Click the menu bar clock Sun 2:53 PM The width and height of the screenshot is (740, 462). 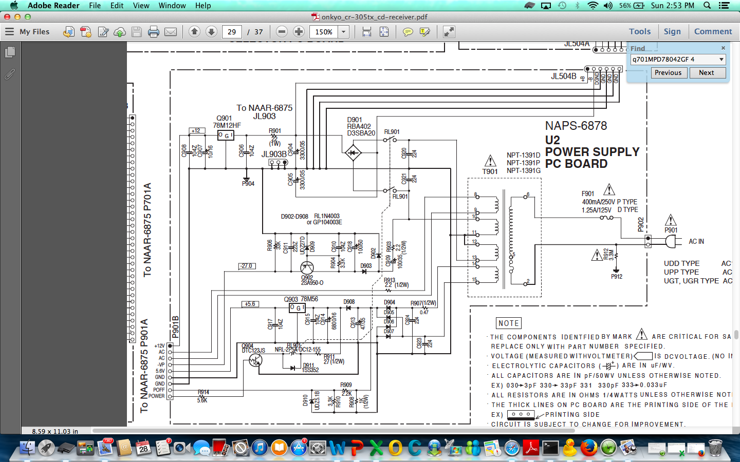(673, 6)
